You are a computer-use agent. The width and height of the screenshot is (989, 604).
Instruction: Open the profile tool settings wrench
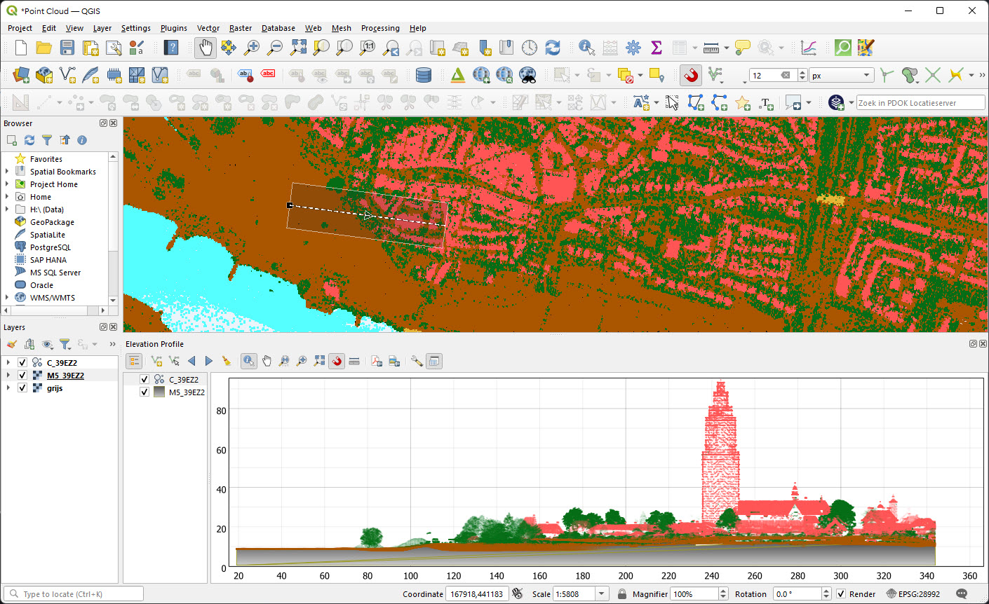[x=416, y=361]
